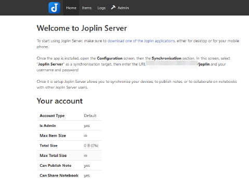This screenshot has width=249, height=189.
Task: Click the infinity value for Max Item Size
Action: pos(86,136)
